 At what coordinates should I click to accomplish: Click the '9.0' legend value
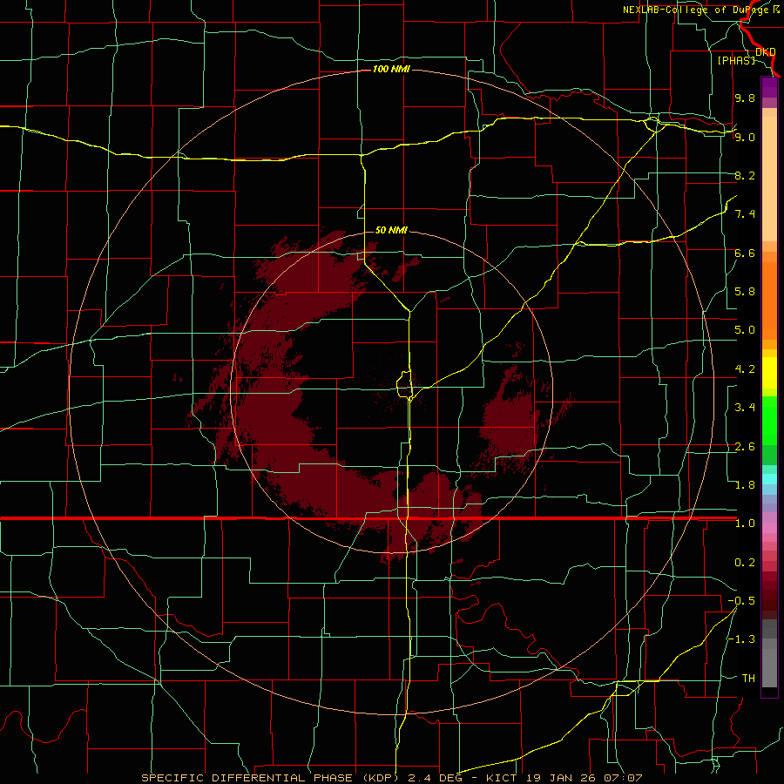coord(745,137)
